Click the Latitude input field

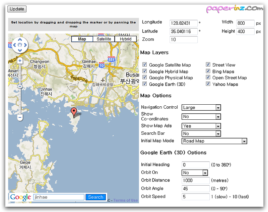(x=184, y=31)
